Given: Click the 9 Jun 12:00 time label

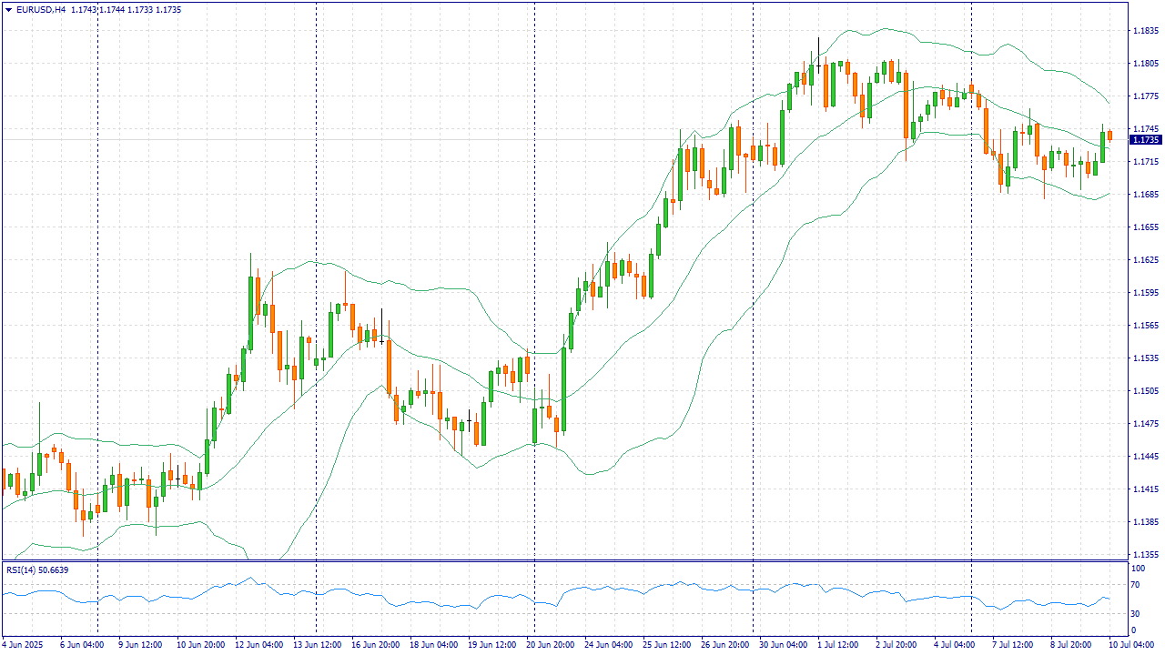Looking at the screenshot, I should (139, 645).
